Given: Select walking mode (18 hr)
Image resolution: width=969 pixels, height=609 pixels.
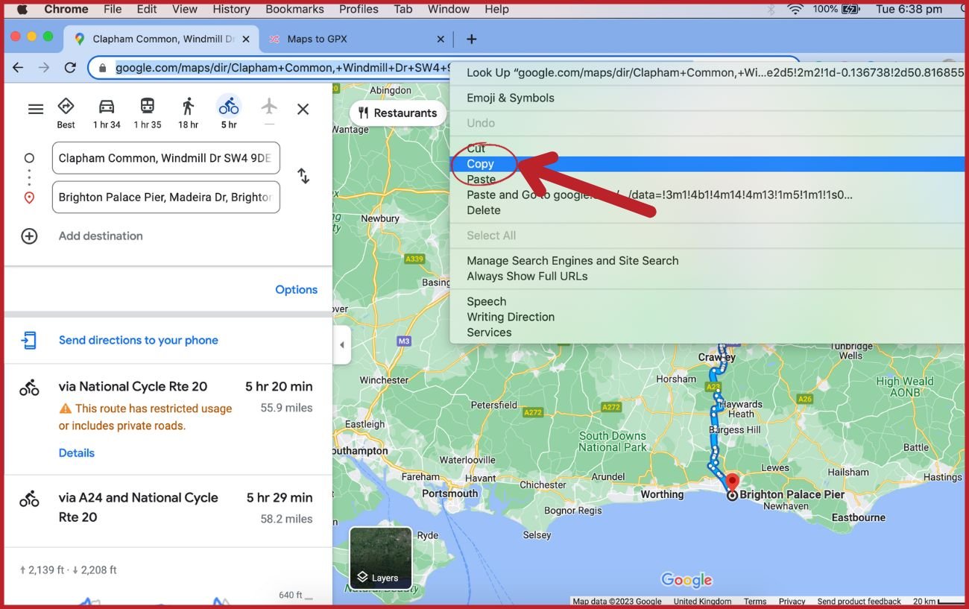Looking at the screenshot, I should (188, 107).
